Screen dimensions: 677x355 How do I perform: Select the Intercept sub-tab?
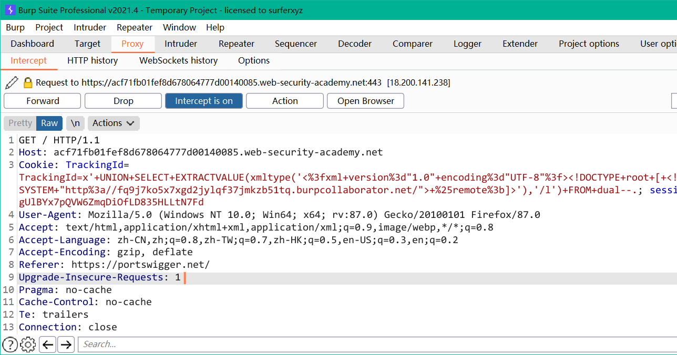tap(28, 60)
